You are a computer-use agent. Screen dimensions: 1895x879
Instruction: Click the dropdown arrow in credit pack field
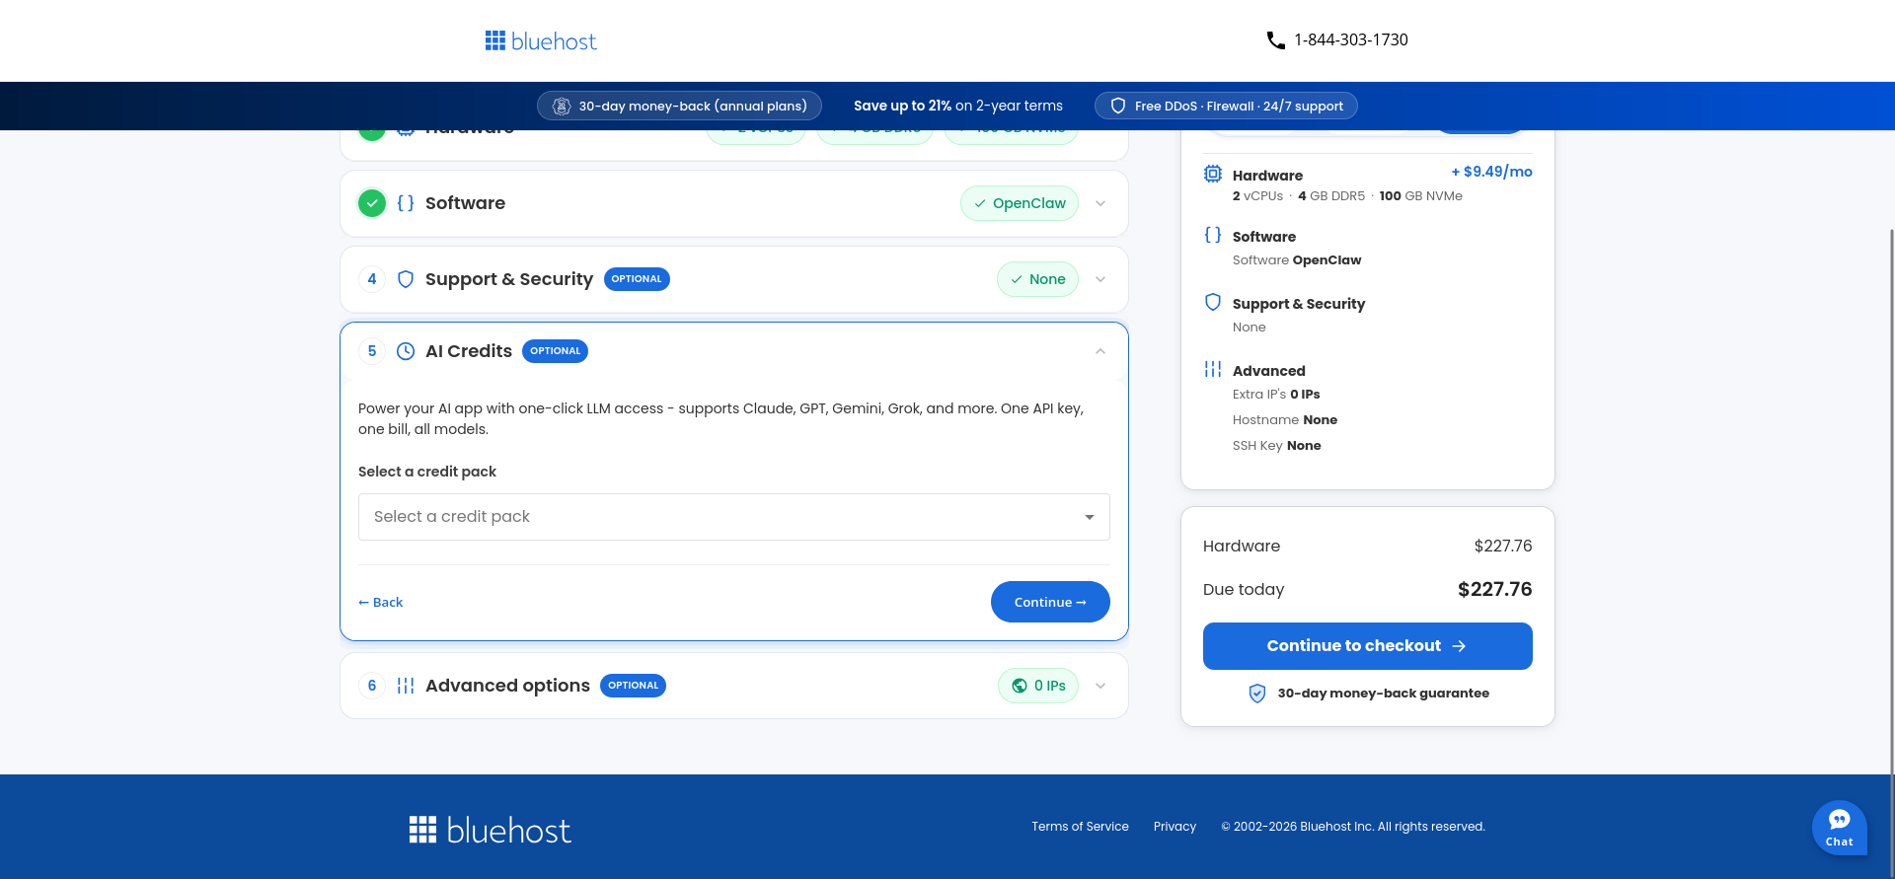1090,517
